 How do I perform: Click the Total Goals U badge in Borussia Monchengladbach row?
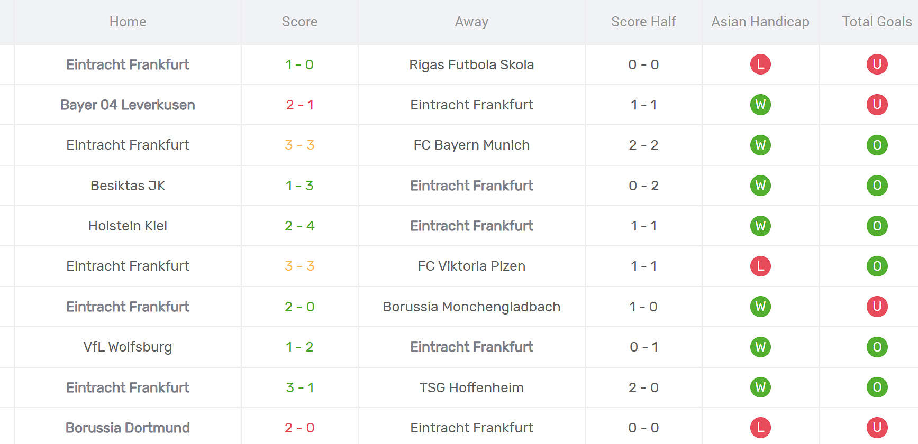(877, 307)
